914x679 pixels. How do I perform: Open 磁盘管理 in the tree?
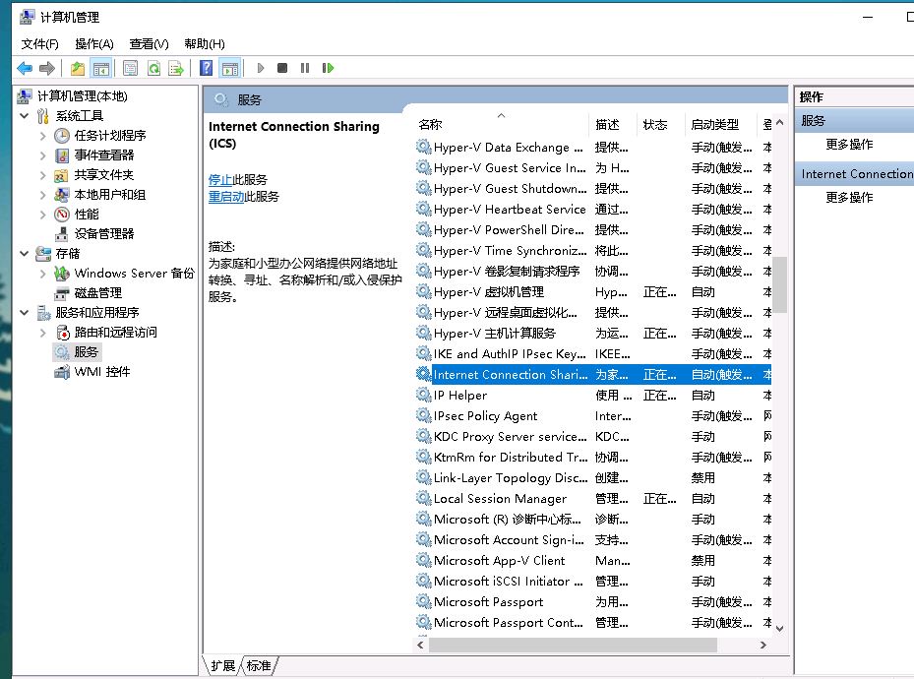[98, 293]
